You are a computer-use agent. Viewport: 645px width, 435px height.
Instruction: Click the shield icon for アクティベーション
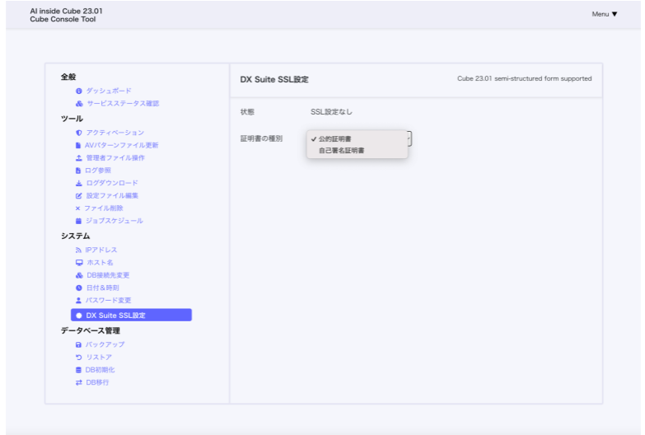tap(78, 133)
